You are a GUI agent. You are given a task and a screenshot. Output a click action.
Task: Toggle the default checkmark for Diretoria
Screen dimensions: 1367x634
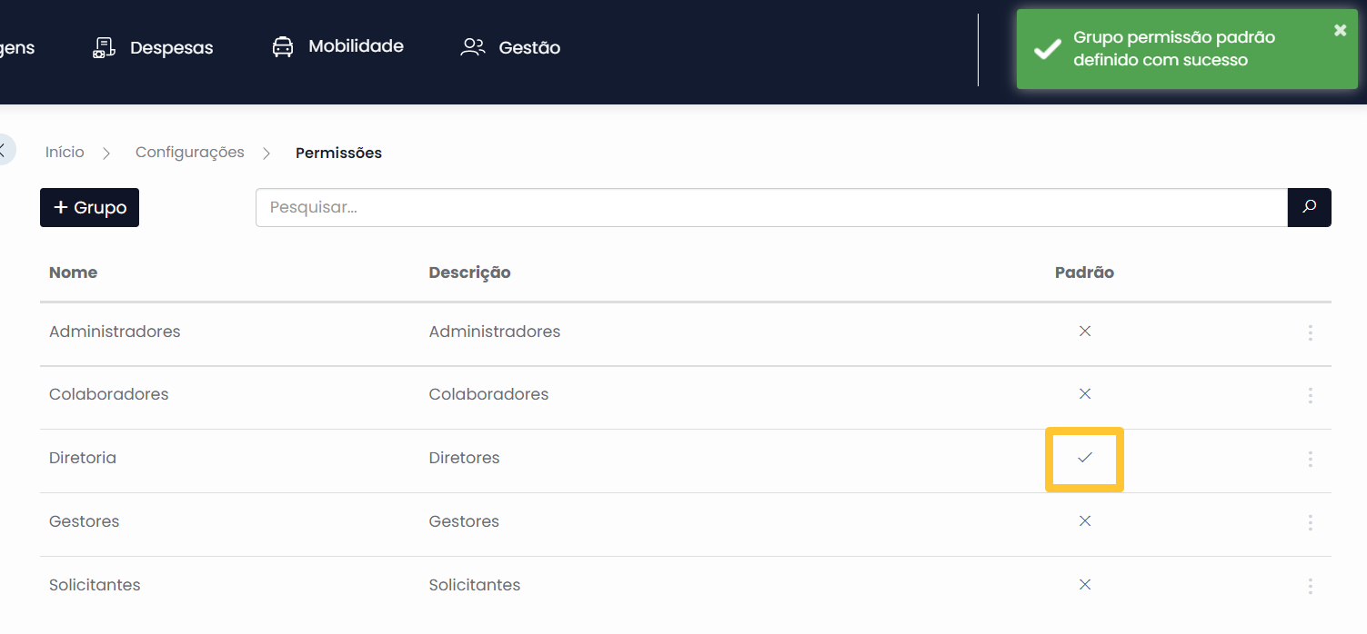click(1084, 458)
